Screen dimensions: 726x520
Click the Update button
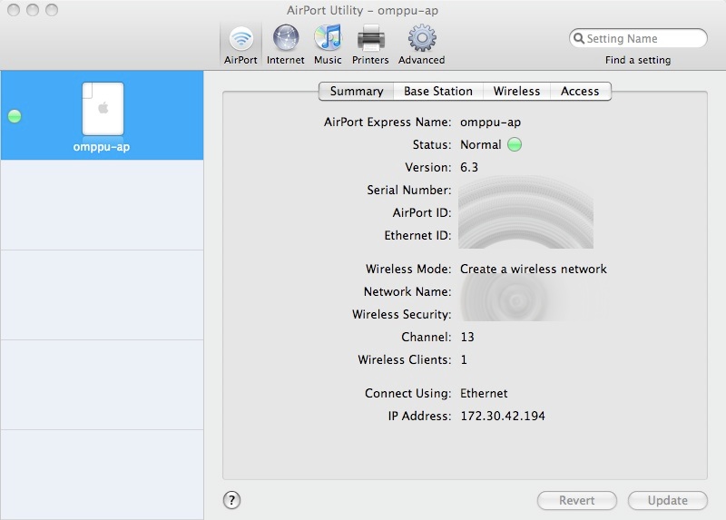tap(668, 501)
